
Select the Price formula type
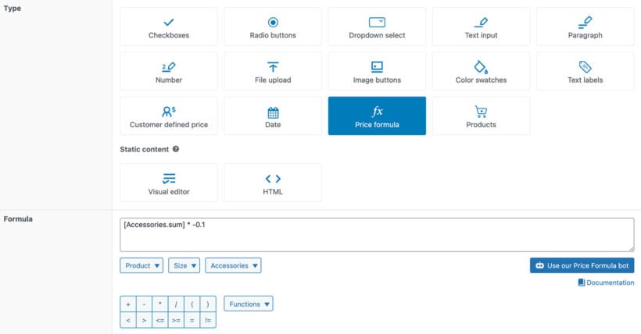pyautogui.click(x=377, y=116)
